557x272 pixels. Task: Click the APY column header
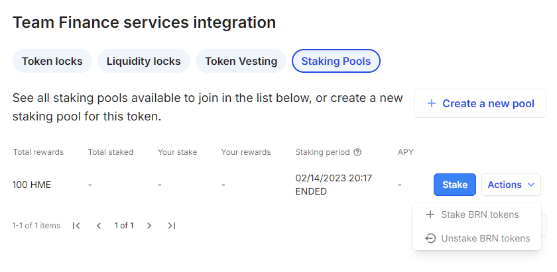click(x=406, y=152)
